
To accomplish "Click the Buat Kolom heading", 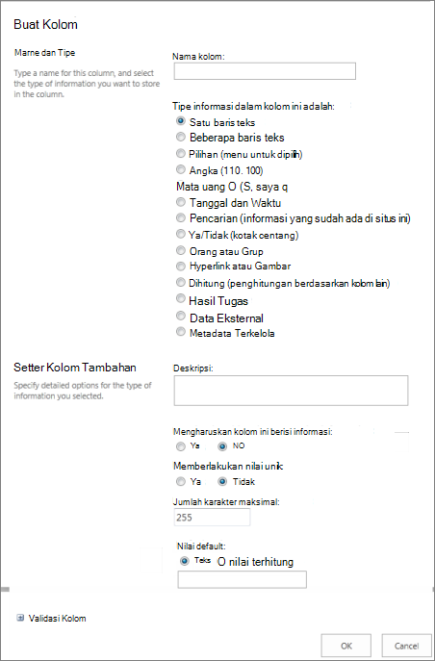I will tap(45, 24).
